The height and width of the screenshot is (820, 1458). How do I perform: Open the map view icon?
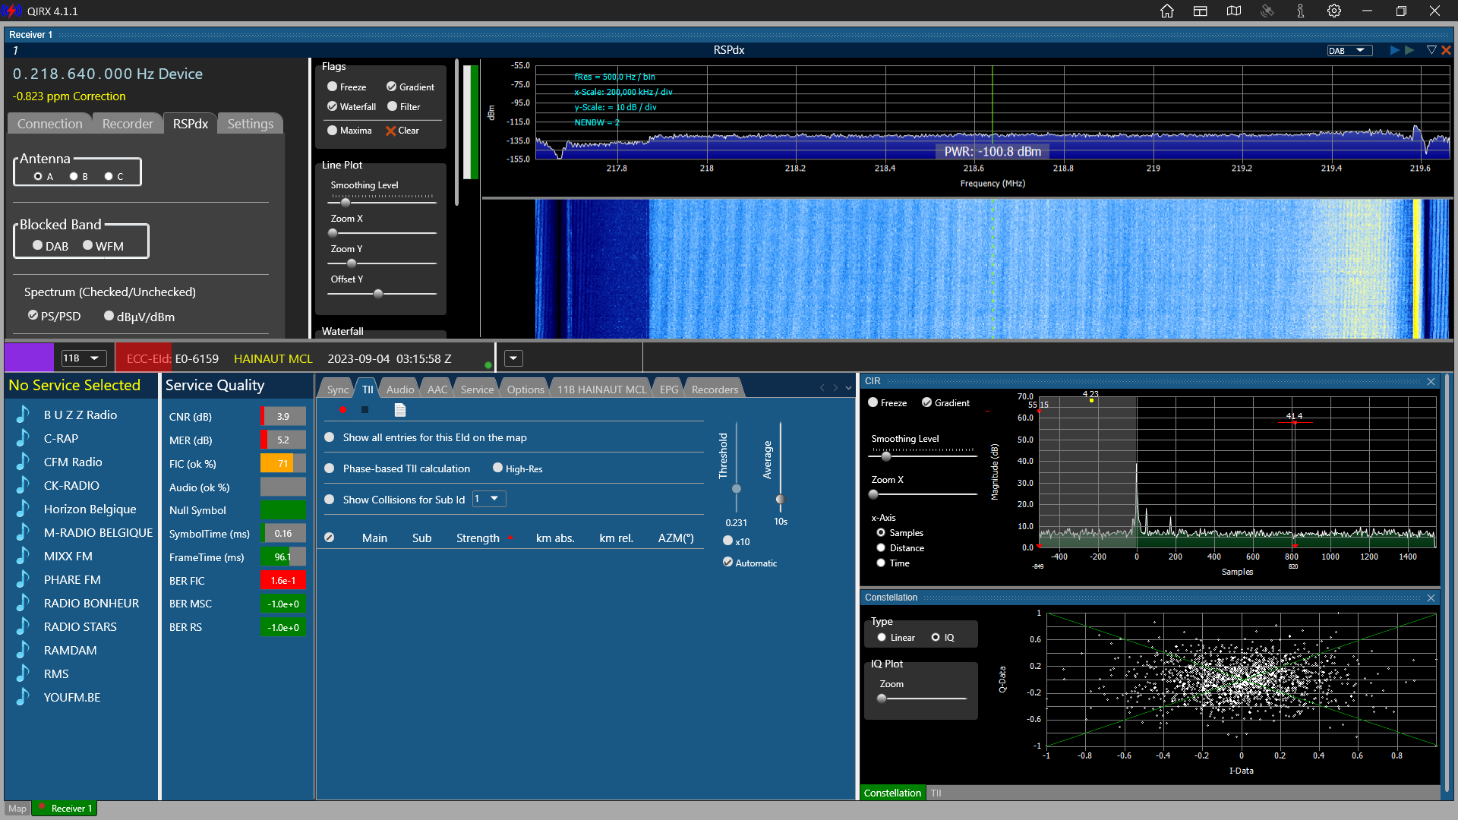pyautogui.click(x=1234, y=11)
